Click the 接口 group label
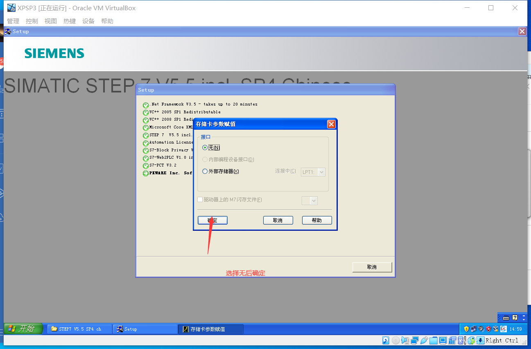Viewport: 531px width, 349px height. click(x=206, y=137)
